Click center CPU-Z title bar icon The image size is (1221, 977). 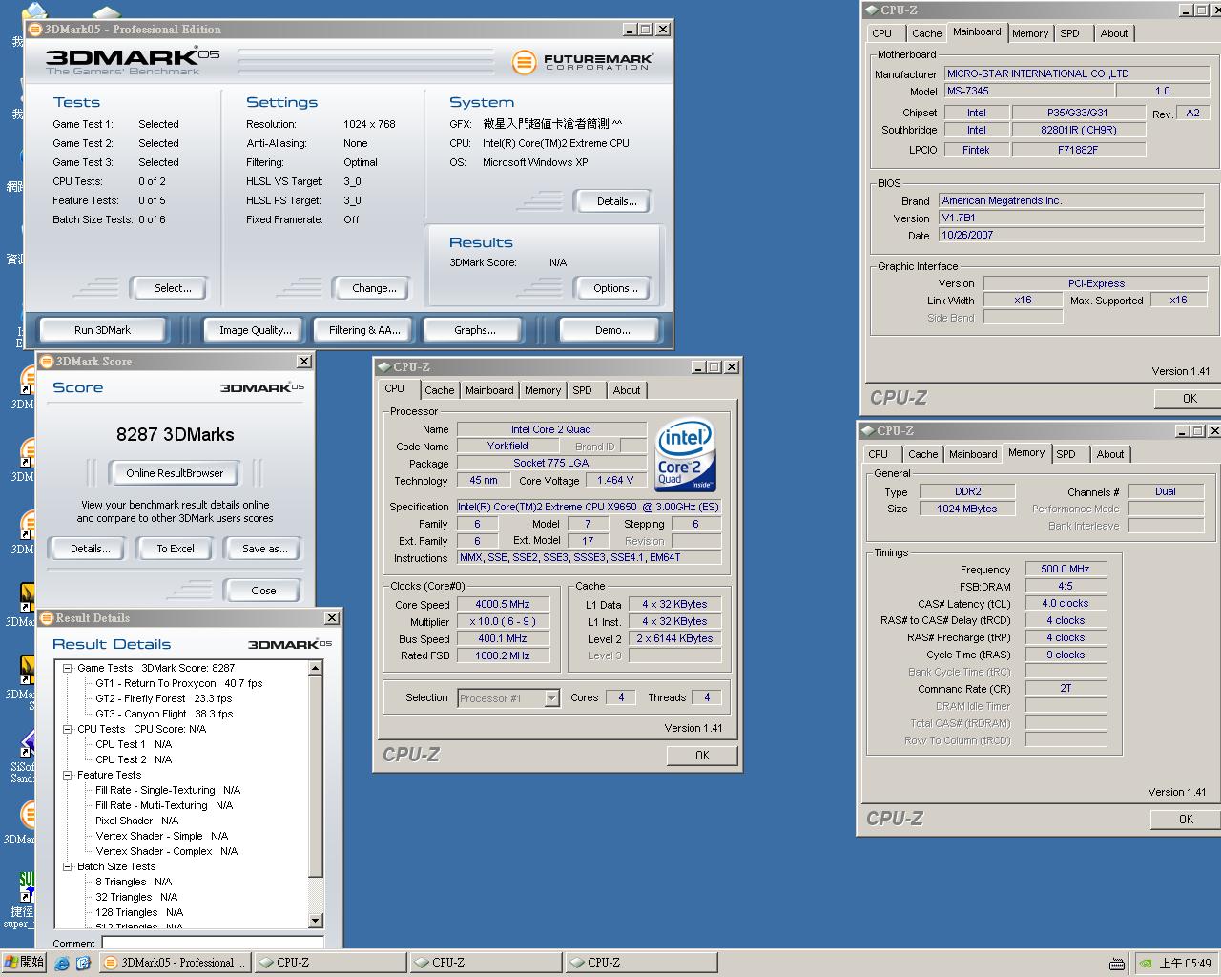pyautogui.click(x=383, y=366)
